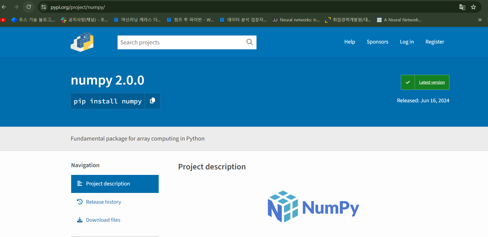Screen dimensions: 488x237
Task: Bookmark this page with the star icon
Action: pos(474,7)
